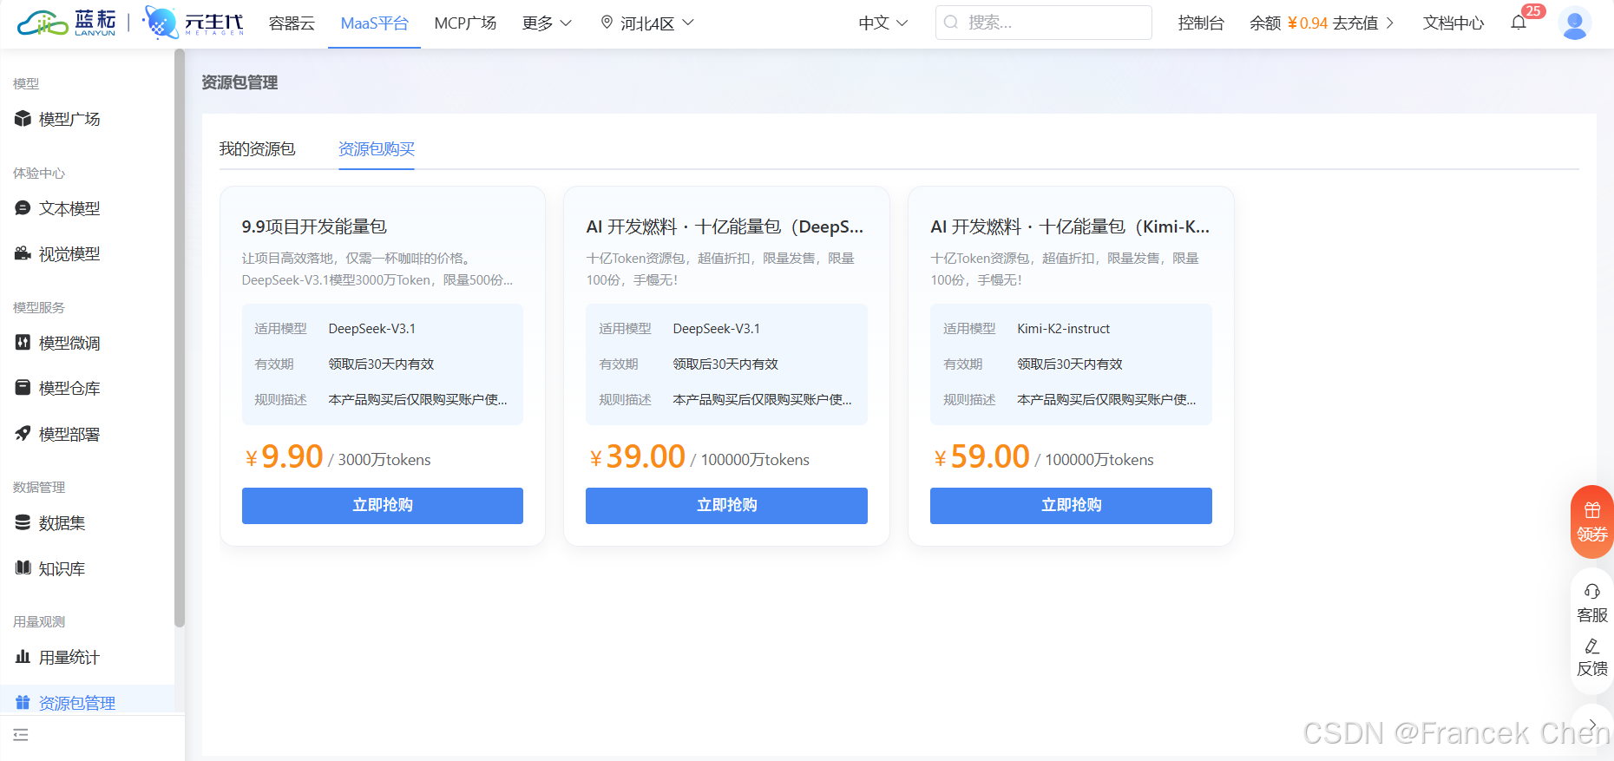Click the 模型部署 rocket icon
Screen dimensions: 1614x761
(23, 433)
